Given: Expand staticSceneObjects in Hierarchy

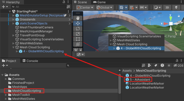Looking at the screenshot, I should click(14, 23).
